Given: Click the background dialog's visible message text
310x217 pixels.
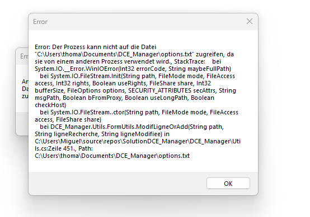Looking at the screenshot, I should 25,89.
